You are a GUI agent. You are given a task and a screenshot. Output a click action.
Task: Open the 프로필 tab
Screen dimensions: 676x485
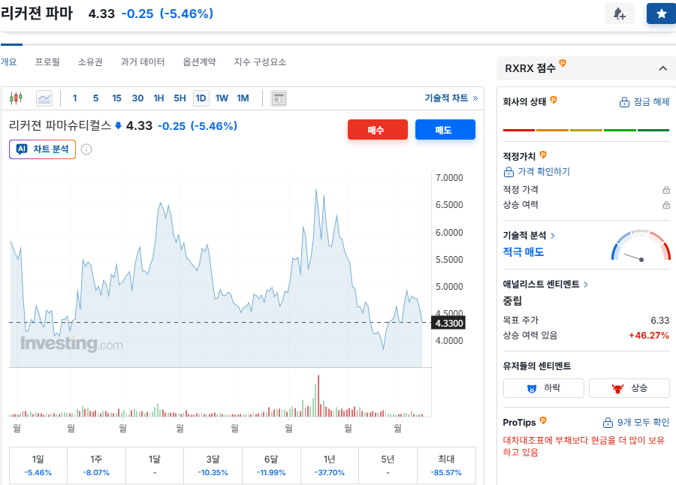47,62
